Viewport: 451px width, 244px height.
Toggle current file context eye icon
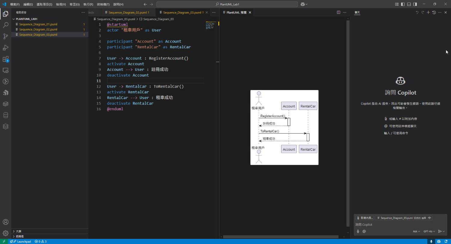[429, 218]
